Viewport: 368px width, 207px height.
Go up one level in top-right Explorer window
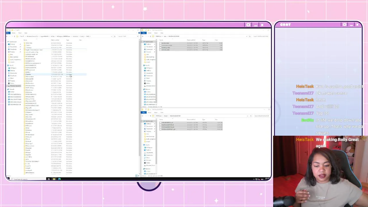pyautogui.click(x=150, y=36)
